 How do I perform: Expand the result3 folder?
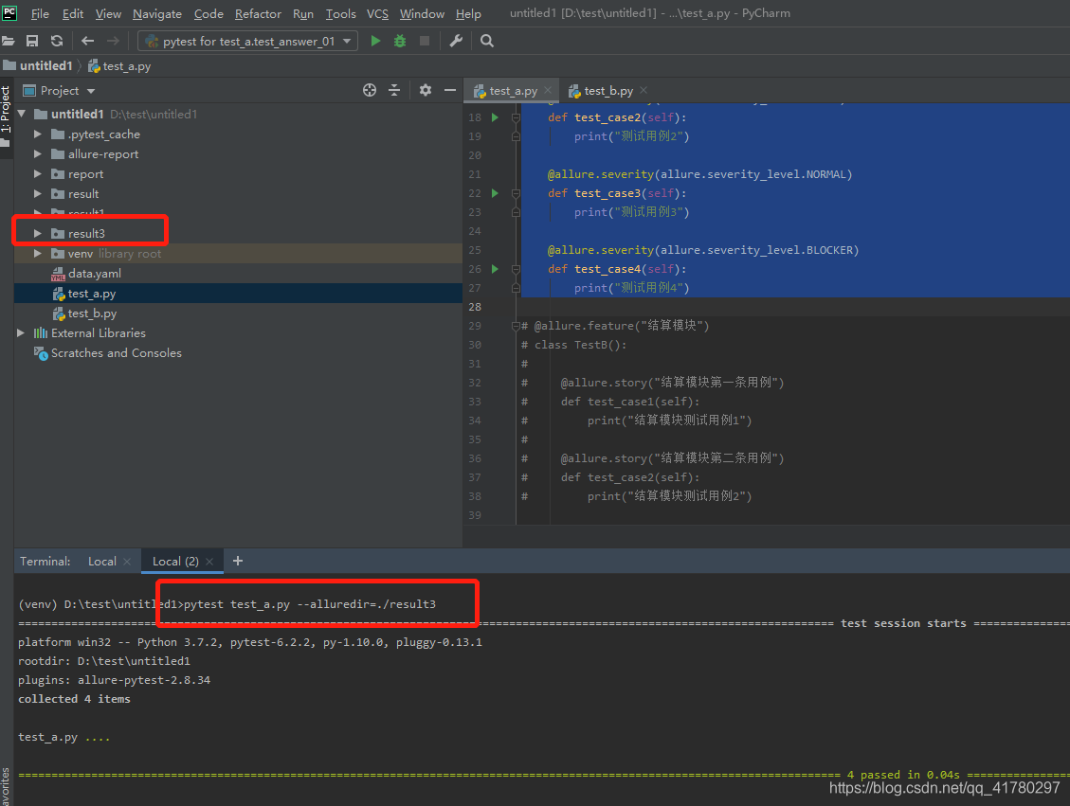(38, 233)
